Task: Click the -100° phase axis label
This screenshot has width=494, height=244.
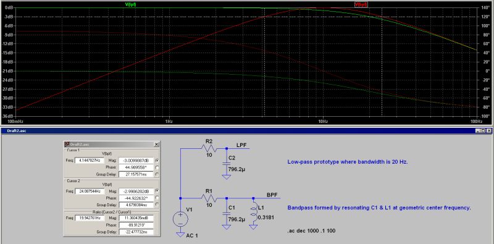Action: point(485,116)
